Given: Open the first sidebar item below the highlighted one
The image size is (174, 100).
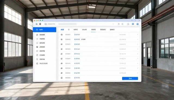Looking at the screenshot, I should (x=42, y=35).
